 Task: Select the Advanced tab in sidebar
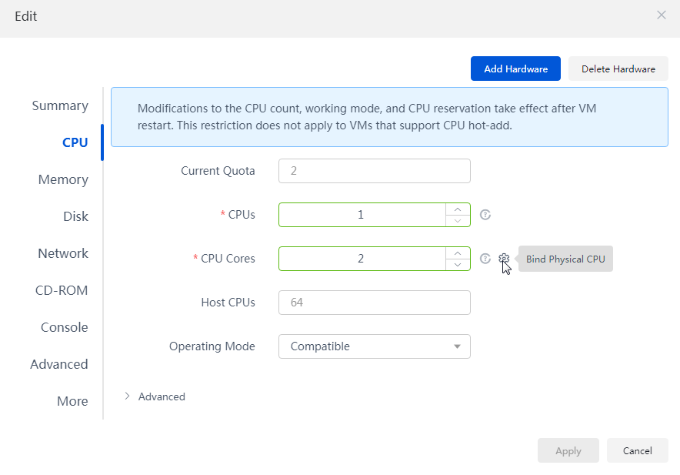point(59,364)
